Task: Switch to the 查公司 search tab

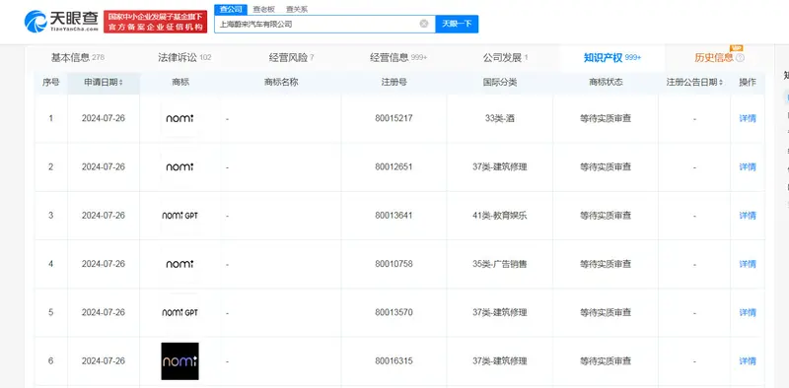Action: click(231, 9)
